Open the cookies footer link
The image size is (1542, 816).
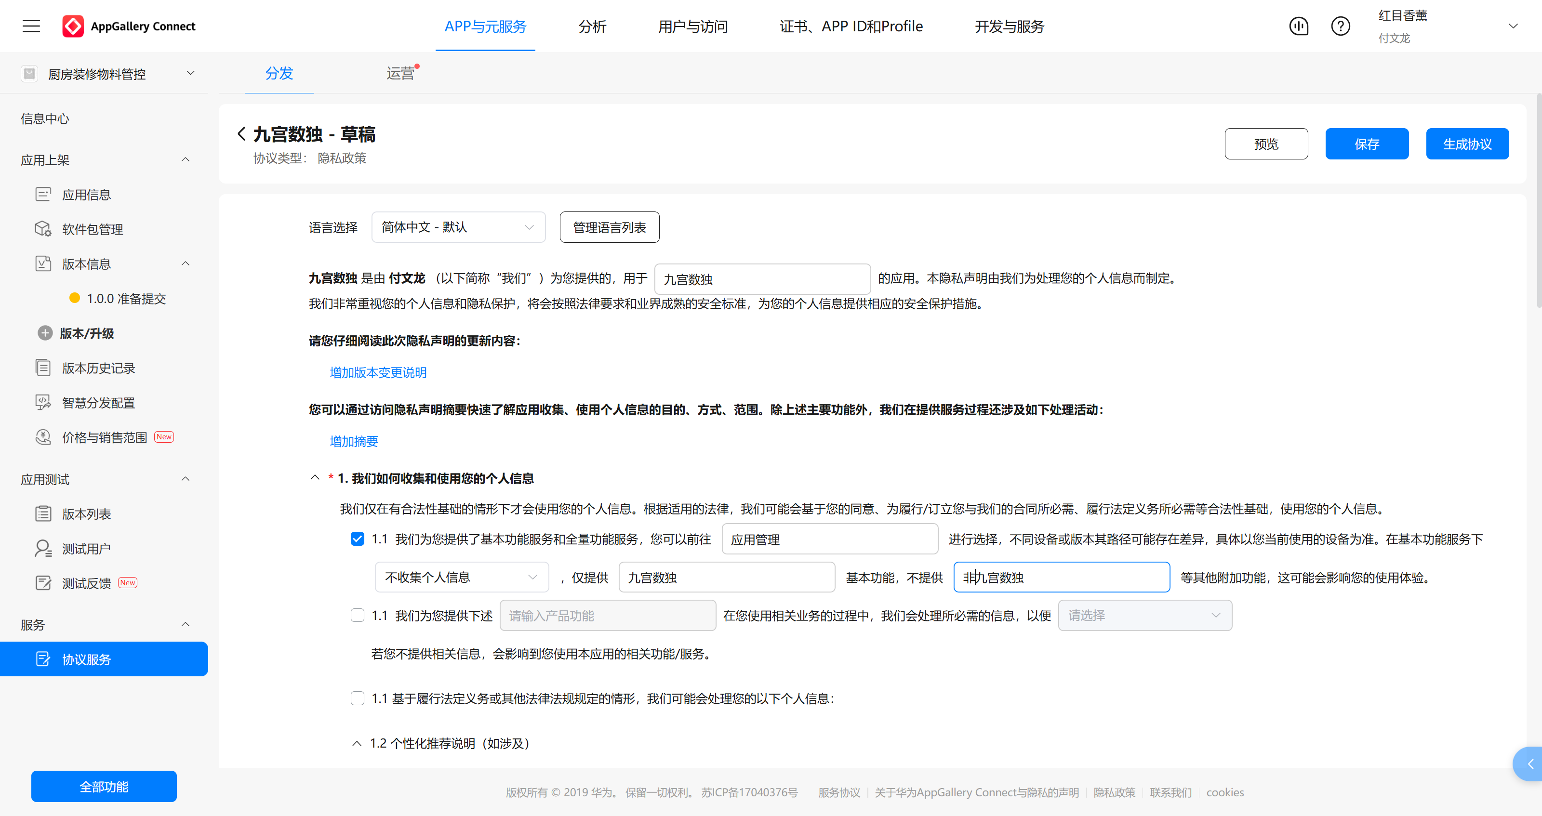tap(1225, 792)
